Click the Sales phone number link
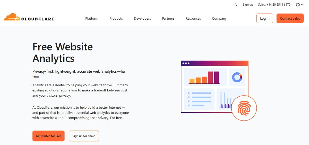Screen dimensions: 309x145 [x=274, y=5]
